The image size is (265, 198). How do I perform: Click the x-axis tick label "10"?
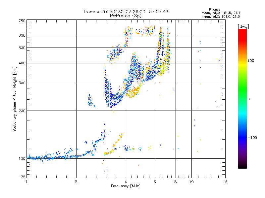(191, 182)
